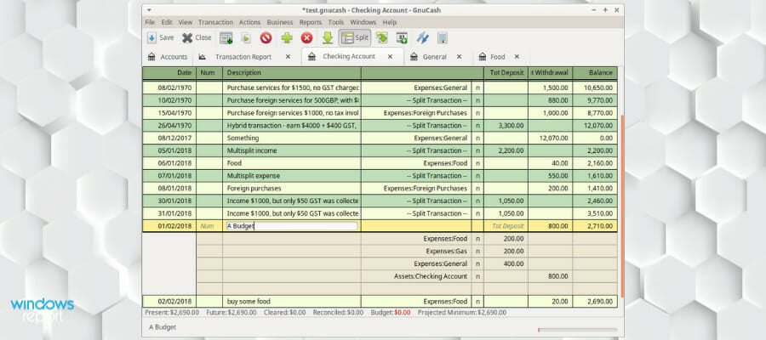Click the Expenses:Gas split account cell
Viewport: 766px width, 340px height.
tap(416, 252)
